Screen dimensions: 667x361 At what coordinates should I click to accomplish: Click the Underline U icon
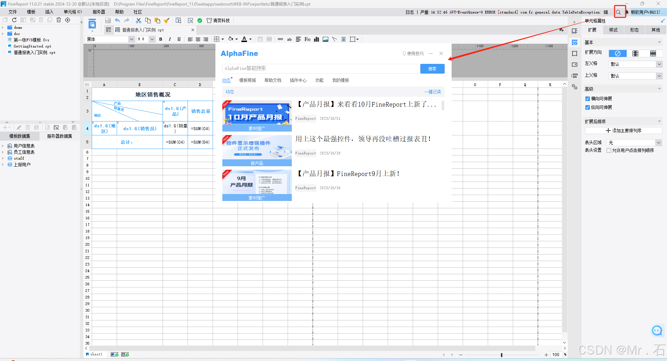coord(179,39)
